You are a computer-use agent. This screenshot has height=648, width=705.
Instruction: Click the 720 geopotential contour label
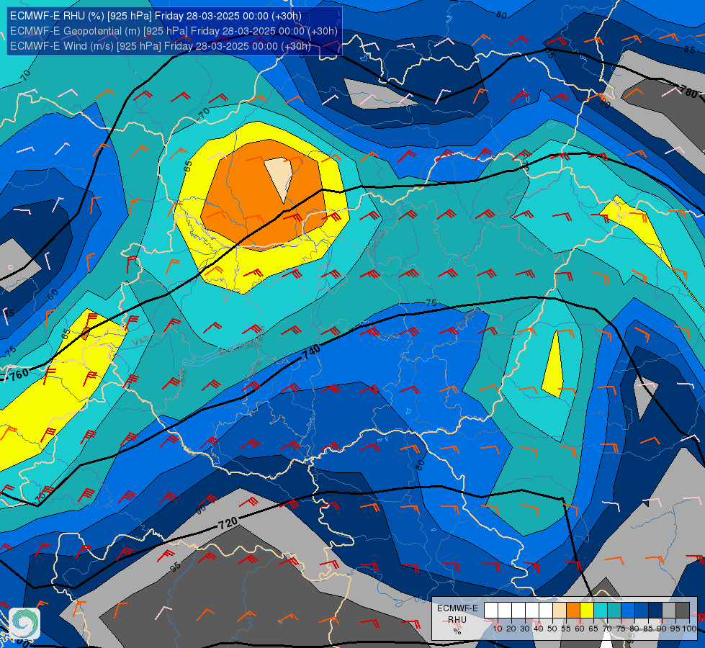[x=228, y=523]
